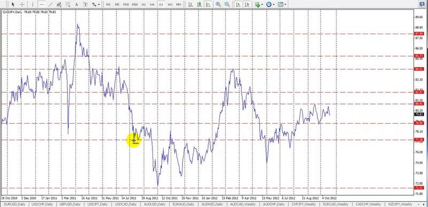Viewport: 428px width, 207px height.
Task: Switch chart to bar chart mode
Action: [x=190, y=4]
